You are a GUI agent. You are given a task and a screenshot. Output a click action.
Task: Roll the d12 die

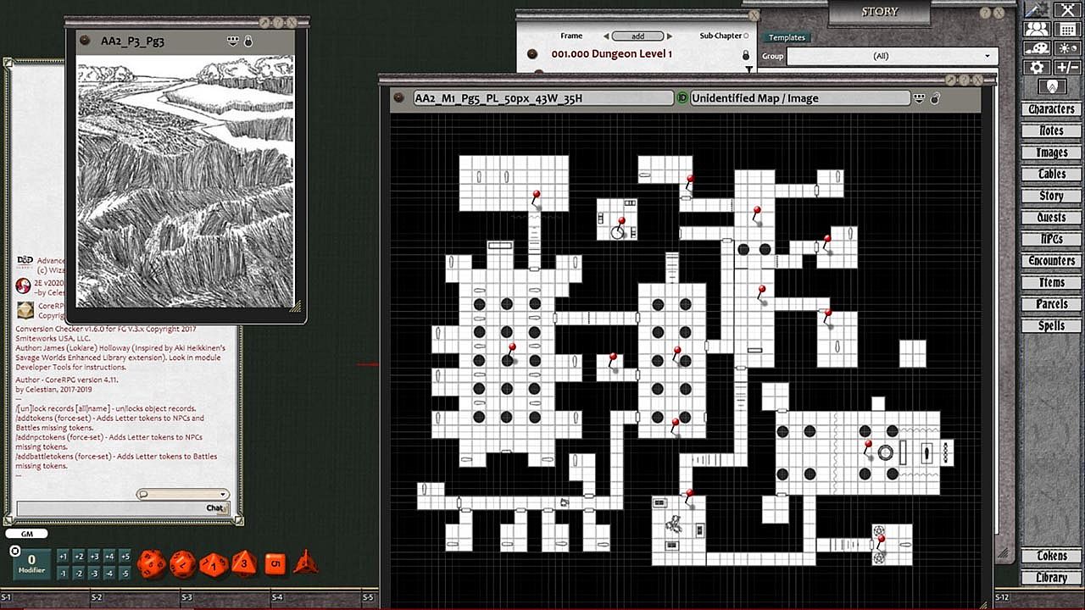click(x=182, y=563)
